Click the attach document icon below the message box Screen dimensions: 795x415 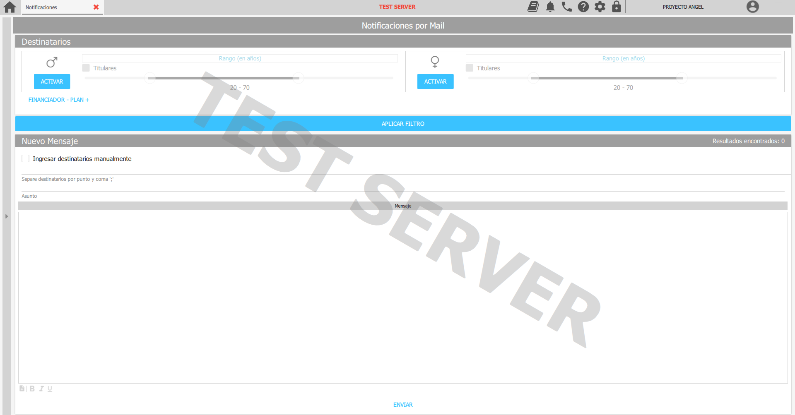pyautogui.click(x=22, y=388)
